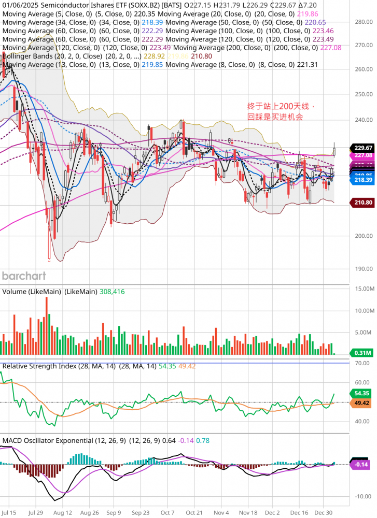Click the Oct 7 date label
The height and width of the screenshot is (518, 377).
[167, 513]
